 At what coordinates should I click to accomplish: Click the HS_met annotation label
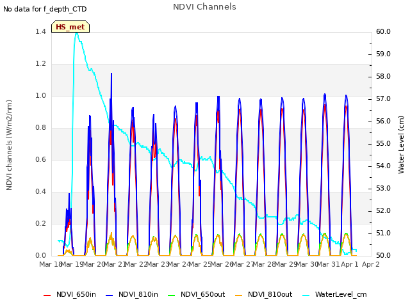[x=70, y=27]
